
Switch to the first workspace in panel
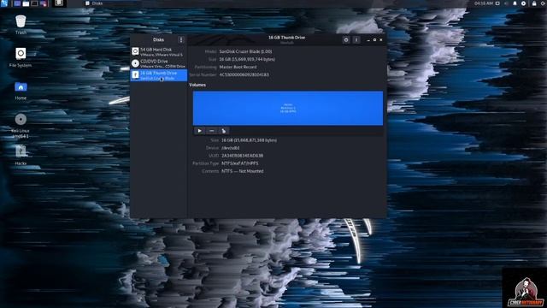[x=17, y=3]
